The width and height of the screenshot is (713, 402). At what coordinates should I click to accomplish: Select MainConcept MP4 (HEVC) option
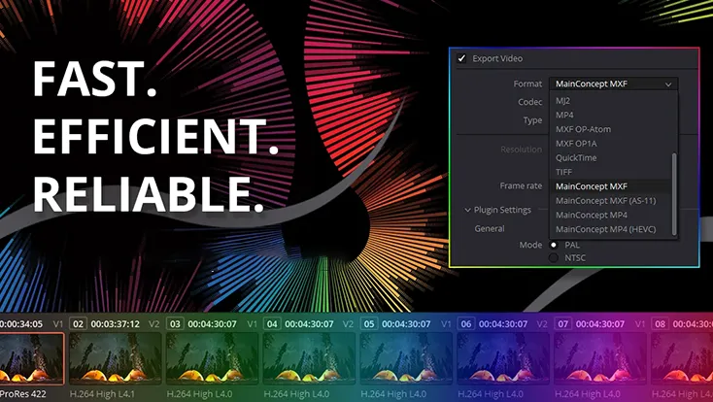[606, 229]
